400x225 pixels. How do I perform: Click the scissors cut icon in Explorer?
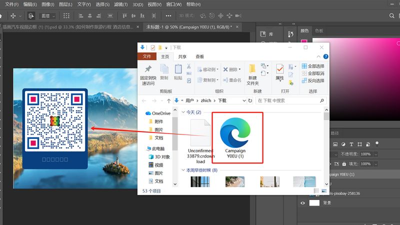tap(189, 66)
